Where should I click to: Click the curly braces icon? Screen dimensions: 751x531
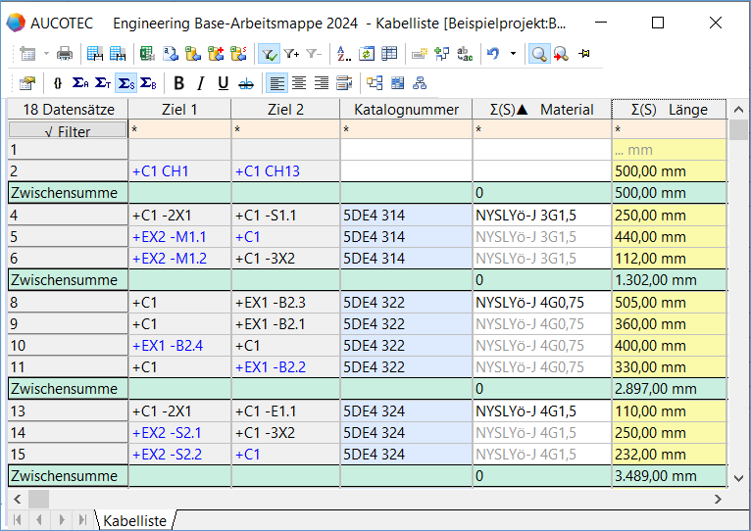click(x=58, y=83)
